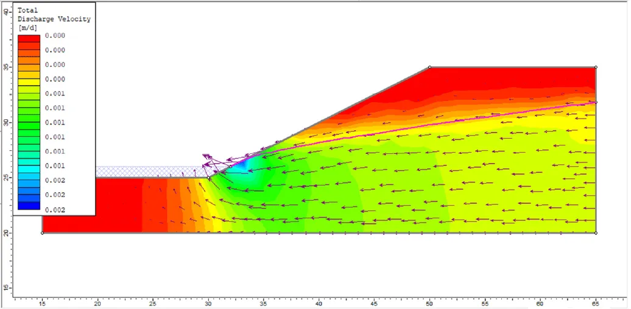This screenshot has height=309, width=631.
Task: Click the 20 tick label on vertical axis
Action: (x=7, y=233)
